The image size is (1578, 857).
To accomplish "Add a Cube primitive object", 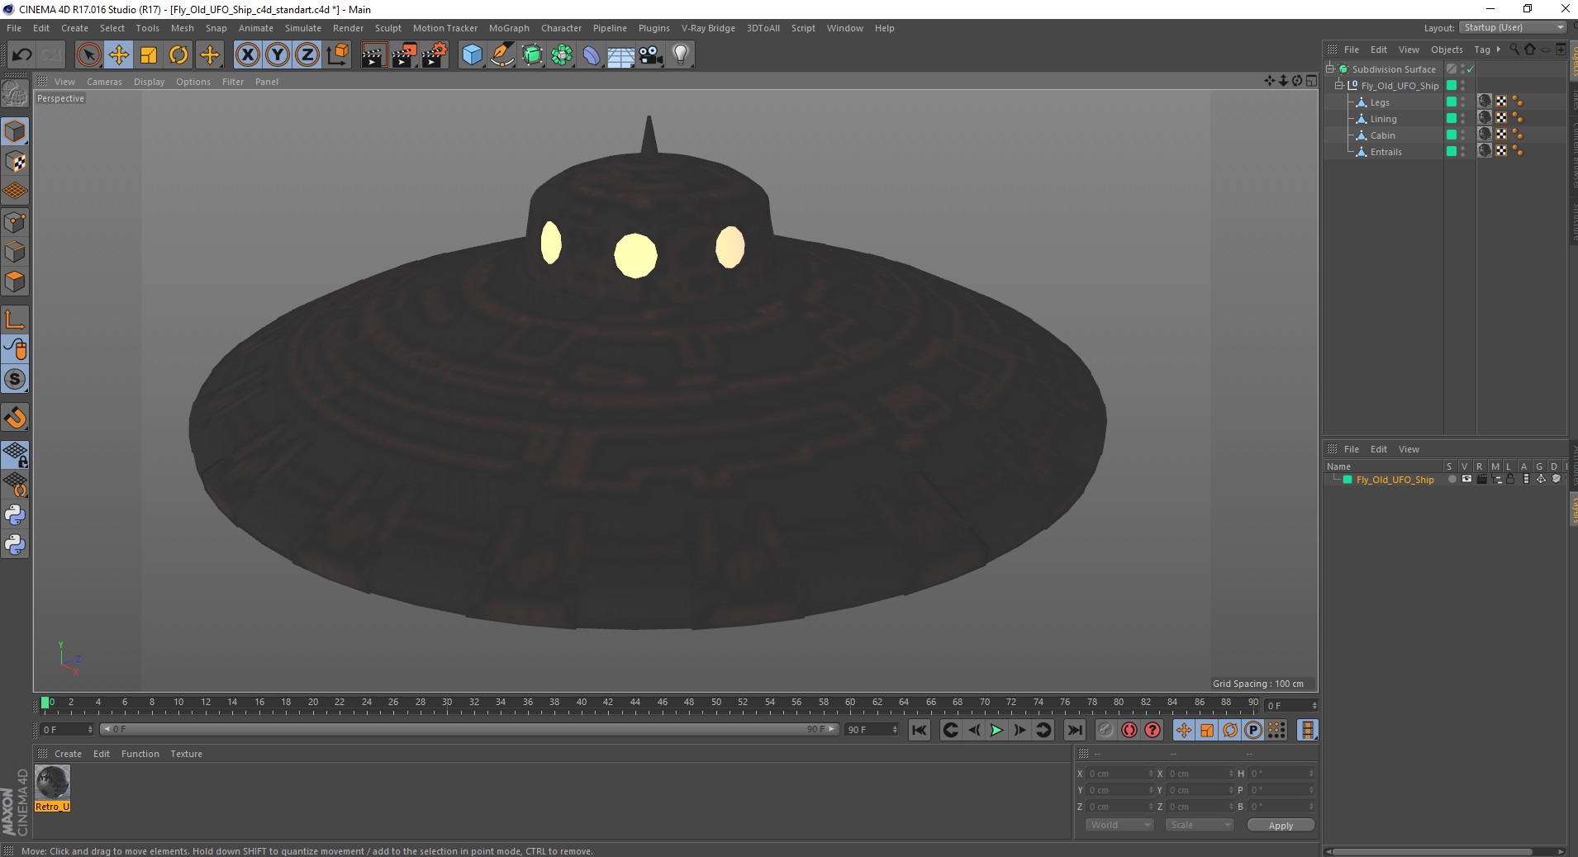I will tap(472, 55).
